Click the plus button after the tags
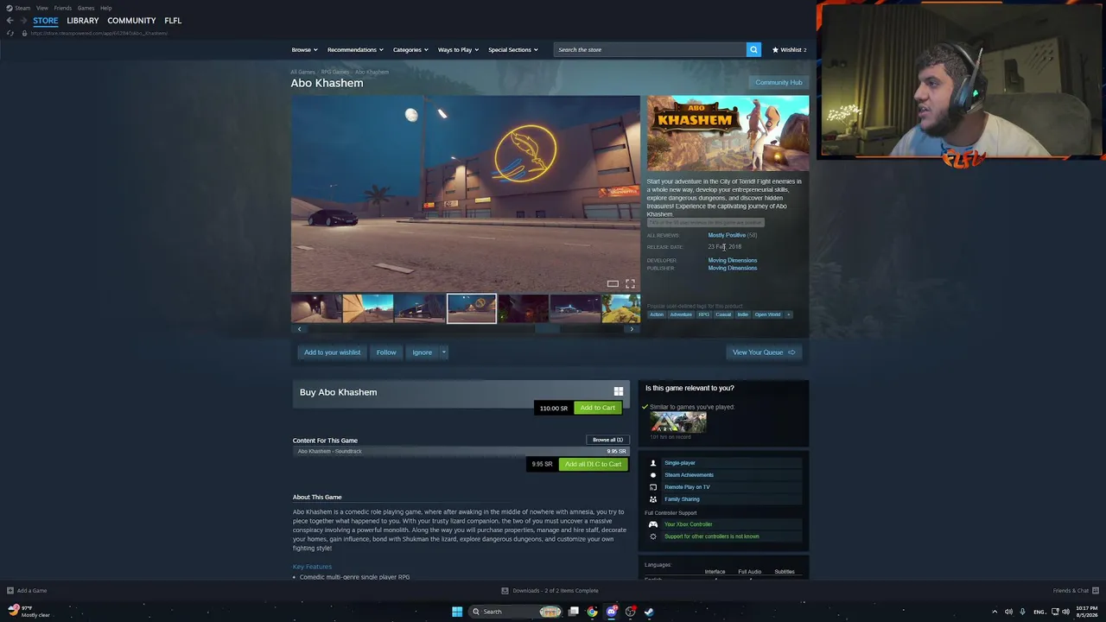1106x622 pixels. (x=788, y=314)
